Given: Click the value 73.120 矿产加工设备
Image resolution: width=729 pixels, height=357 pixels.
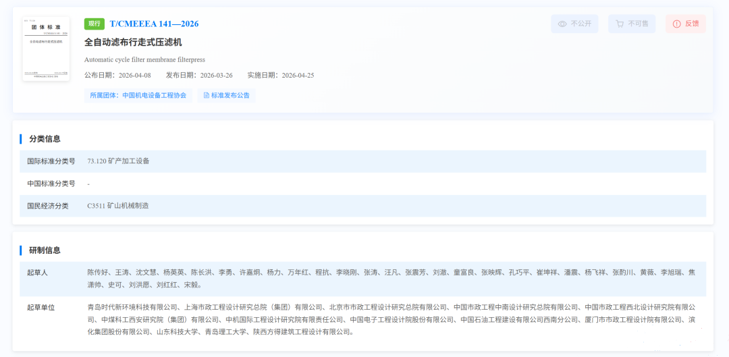Looking at the screenshot, I should click(118, 161).
